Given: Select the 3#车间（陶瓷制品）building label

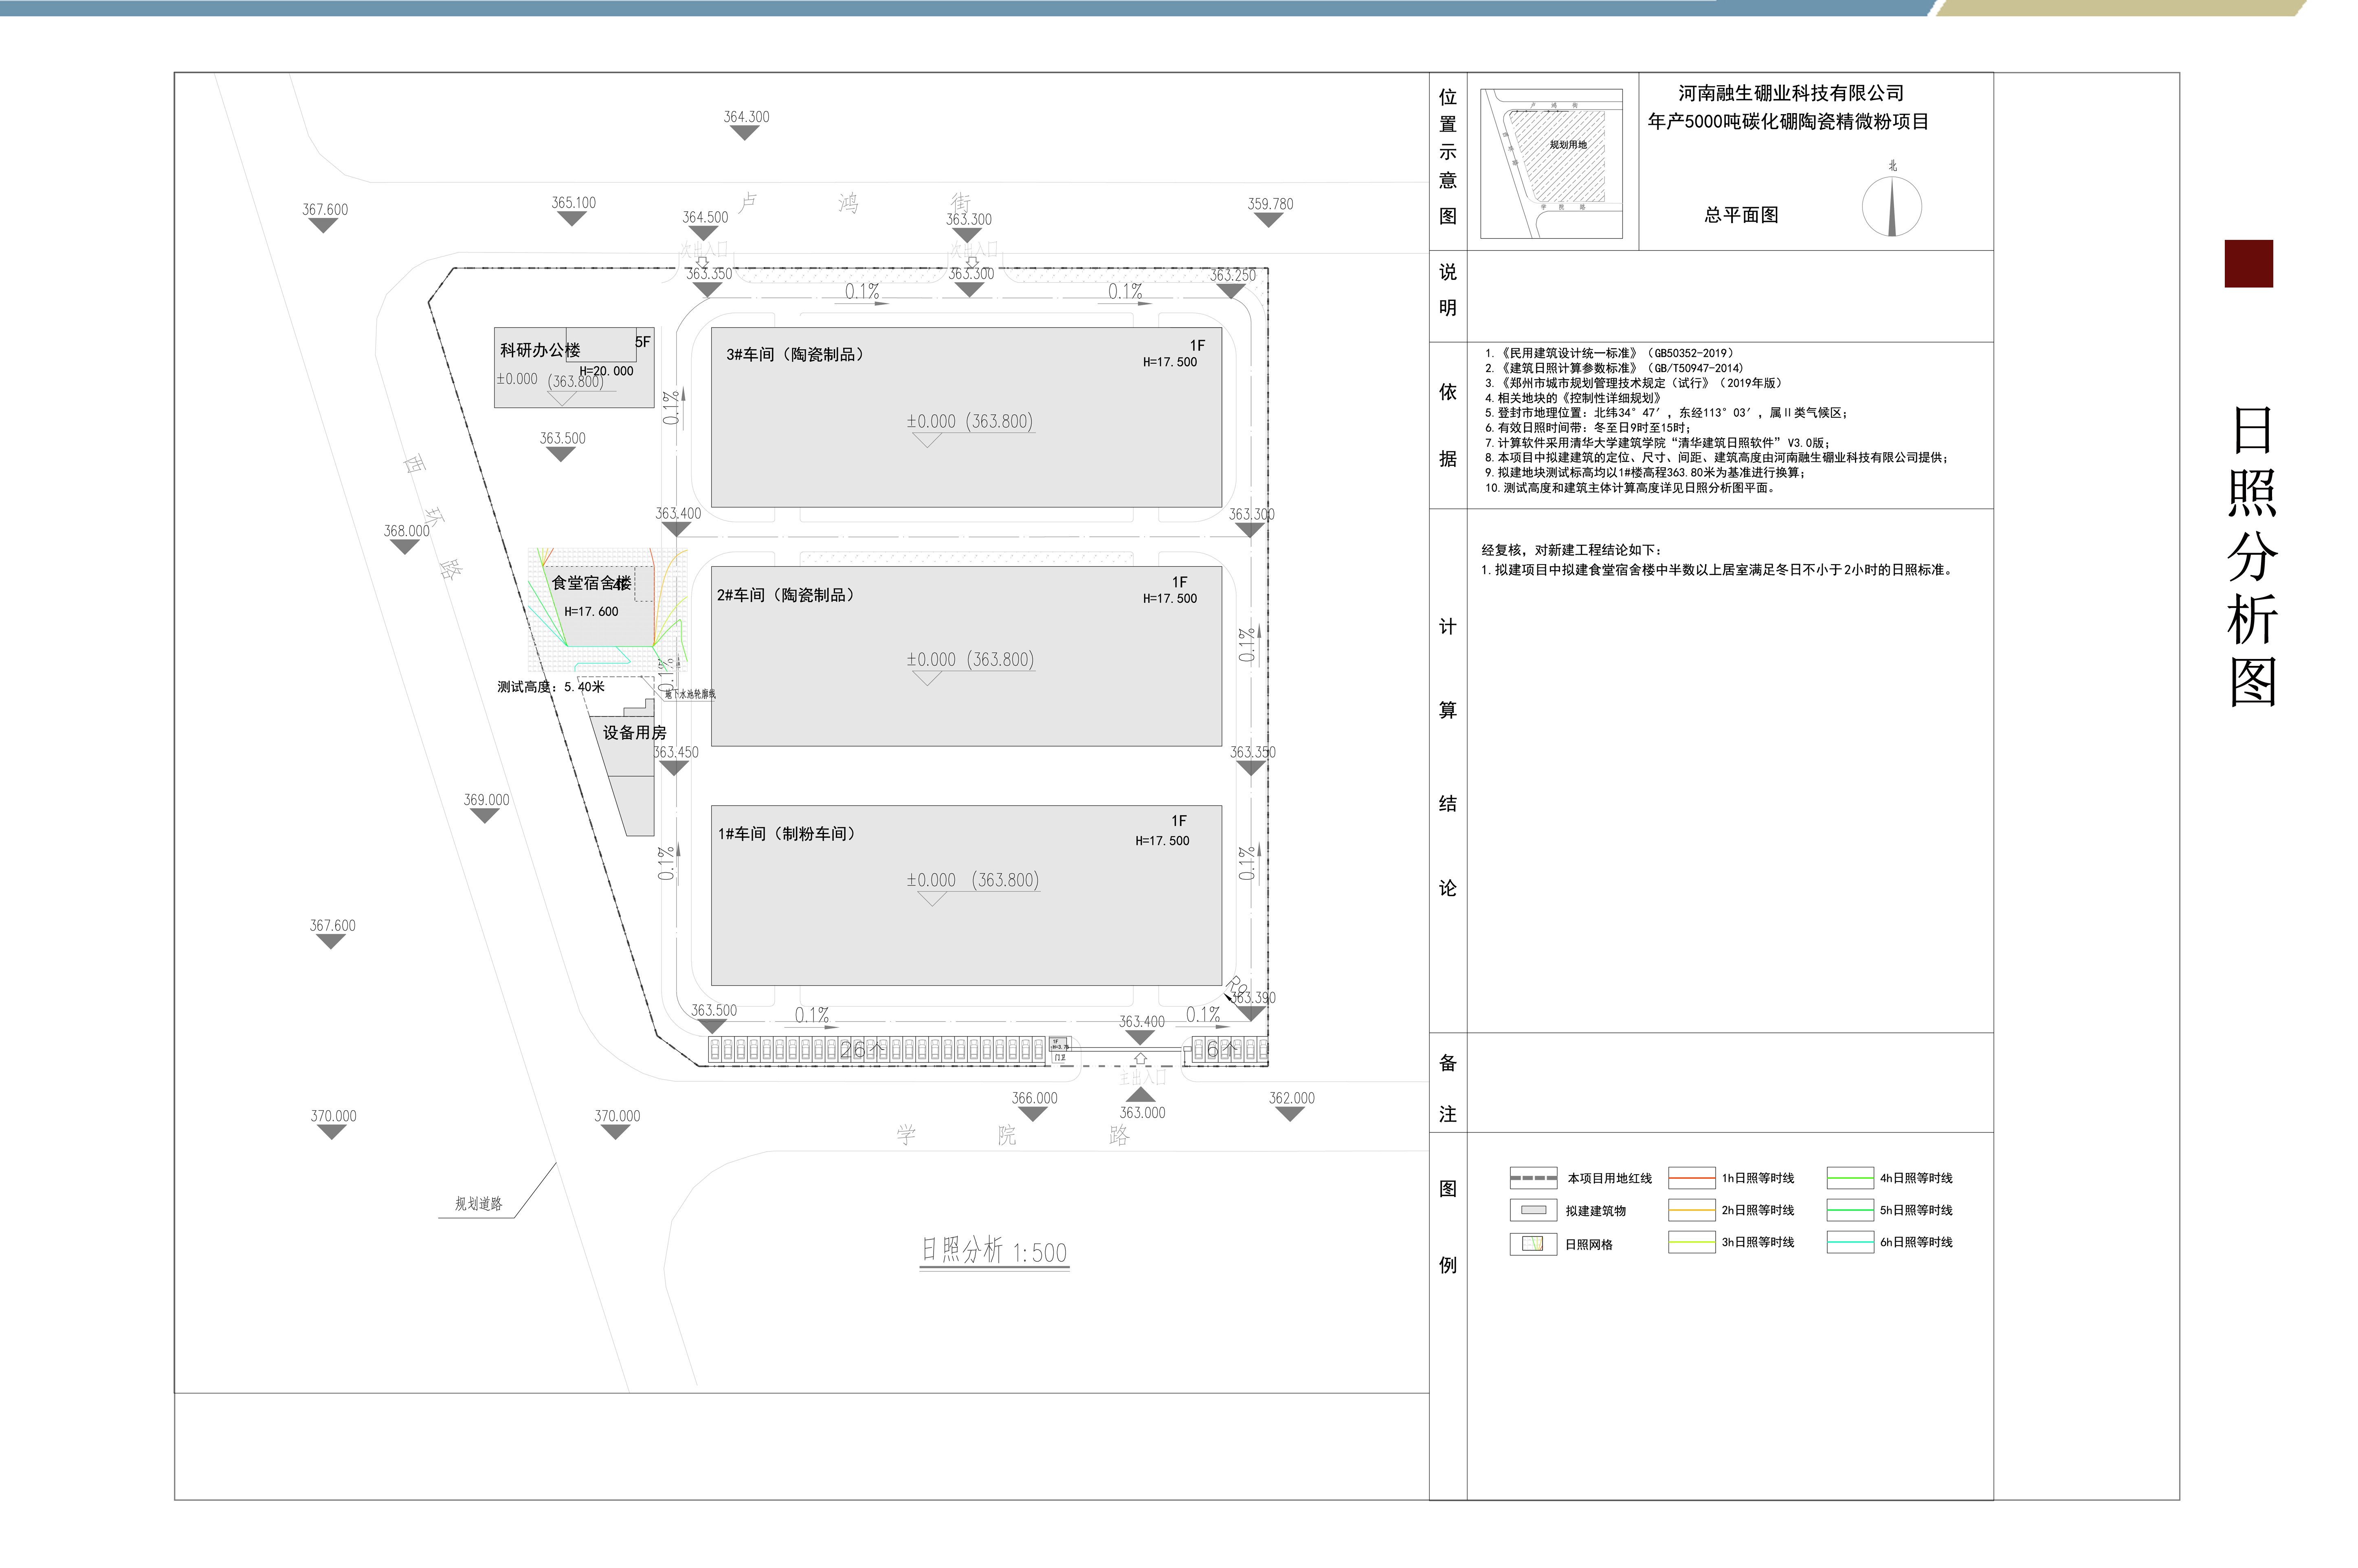Looking at the screenshot, I should tap(795, 355).
